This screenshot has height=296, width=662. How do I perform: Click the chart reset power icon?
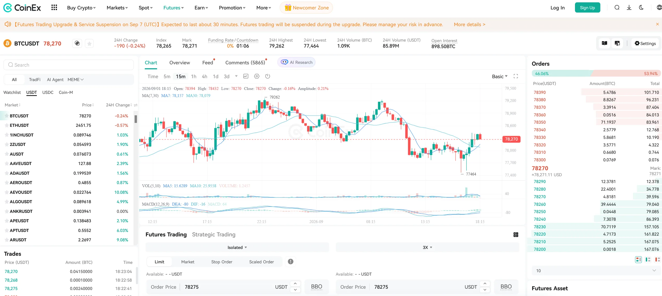coord(268,76)
